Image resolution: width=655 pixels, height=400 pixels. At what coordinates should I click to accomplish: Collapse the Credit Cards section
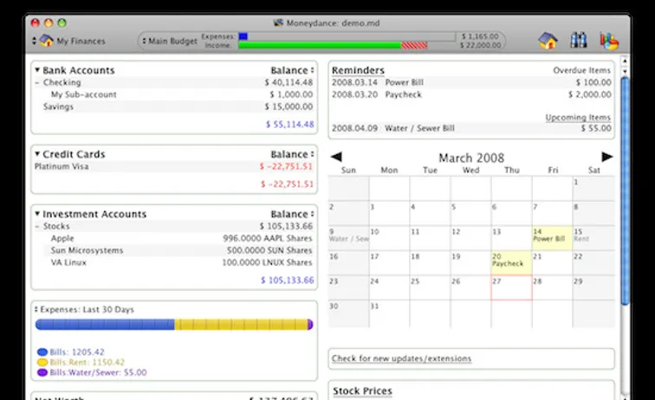37,154
